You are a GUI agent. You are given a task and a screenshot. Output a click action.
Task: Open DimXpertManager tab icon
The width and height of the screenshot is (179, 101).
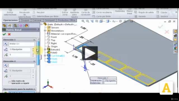[21, 26]
